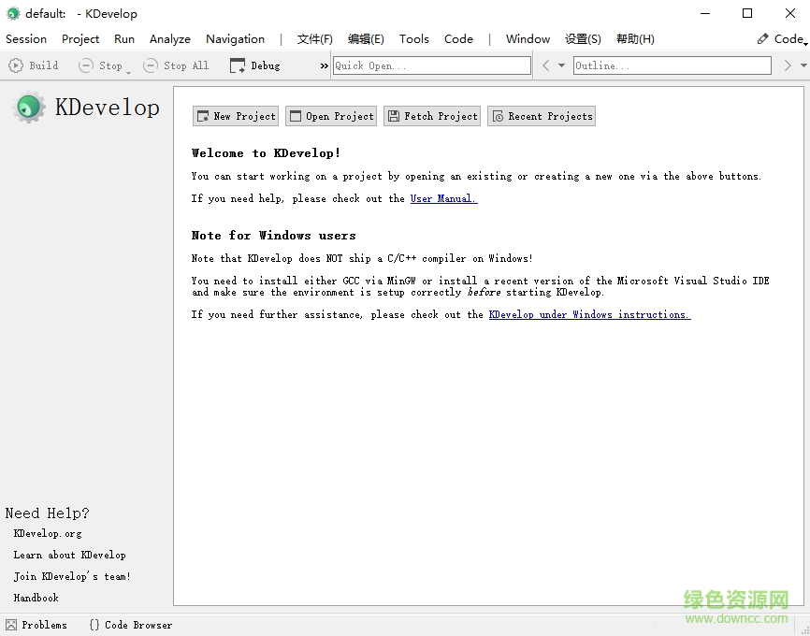The width and height of the screenshot is (810, 636).
Task: Open the KDevelop under Windows instructions link
Action: coord(589,314)
